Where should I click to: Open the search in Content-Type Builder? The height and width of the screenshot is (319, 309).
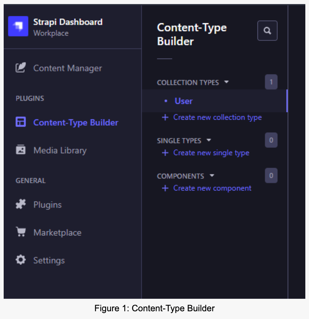[267, 31]
